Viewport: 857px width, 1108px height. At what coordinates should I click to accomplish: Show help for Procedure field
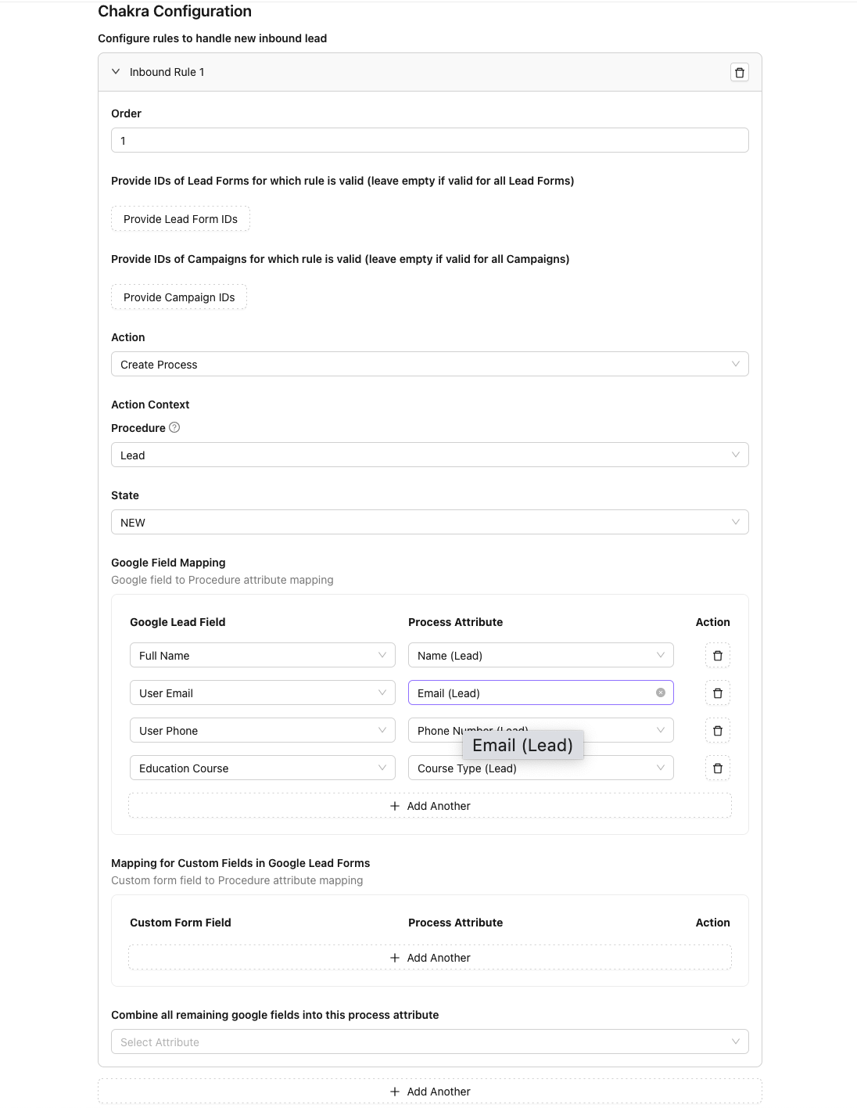(x=174, y=427)
